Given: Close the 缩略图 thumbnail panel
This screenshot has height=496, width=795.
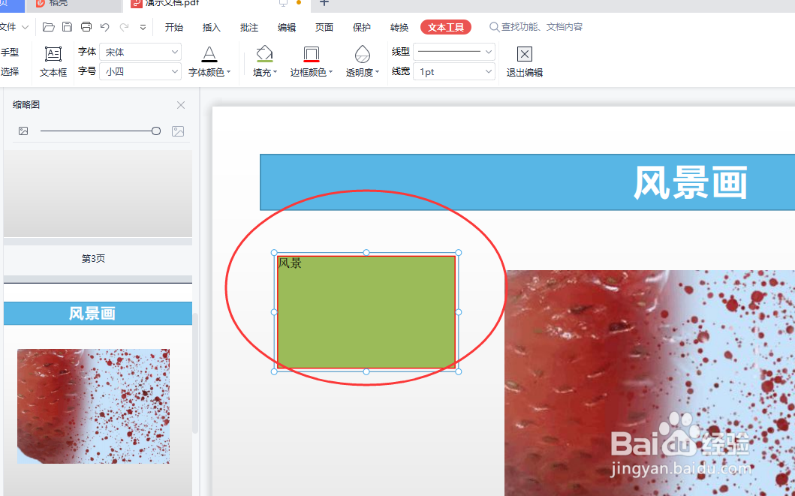Looking at the screenshot, I should (181, 105).
